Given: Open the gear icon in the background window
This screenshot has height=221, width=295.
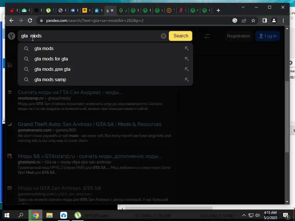Looking at the screenshot, I should click(x=291, y=62).
